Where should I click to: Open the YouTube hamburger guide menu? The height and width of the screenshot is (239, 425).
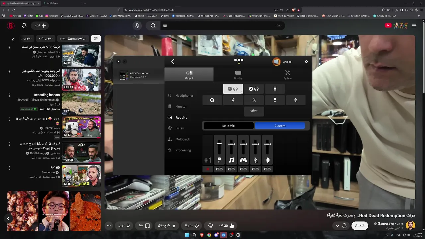414,26
